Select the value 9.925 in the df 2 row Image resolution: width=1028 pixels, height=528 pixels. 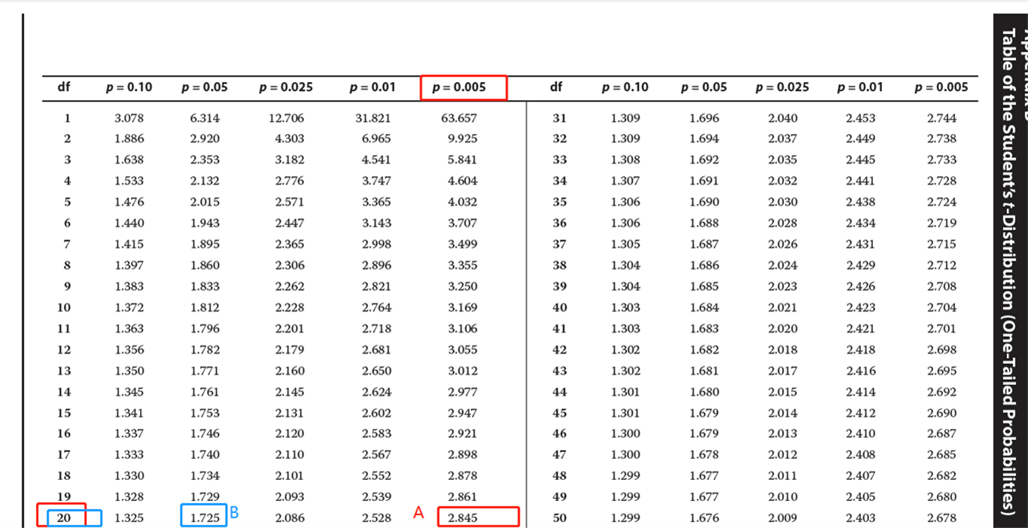click(x=462, y=138)
